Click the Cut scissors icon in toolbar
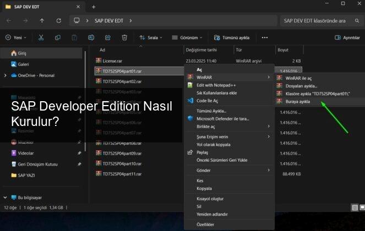 (x=41, y=37)
